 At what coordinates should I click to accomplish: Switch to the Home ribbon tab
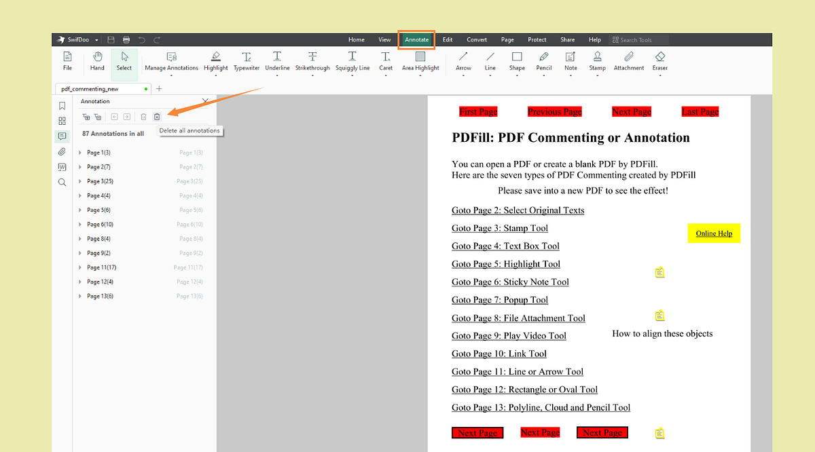[x=357, y=40]
